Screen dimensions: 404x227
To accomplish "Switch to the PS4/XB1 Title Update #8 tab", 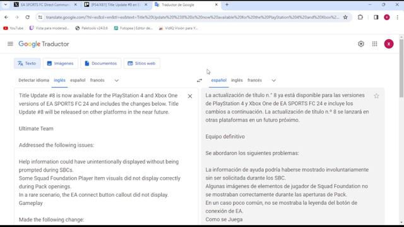I will pyautogui.click(x=116, y=4).
